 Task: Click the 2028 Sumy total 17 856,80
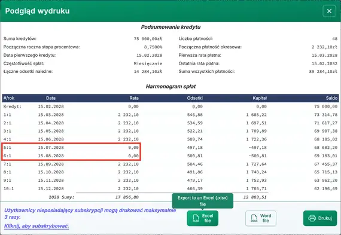tap(127, 197)
